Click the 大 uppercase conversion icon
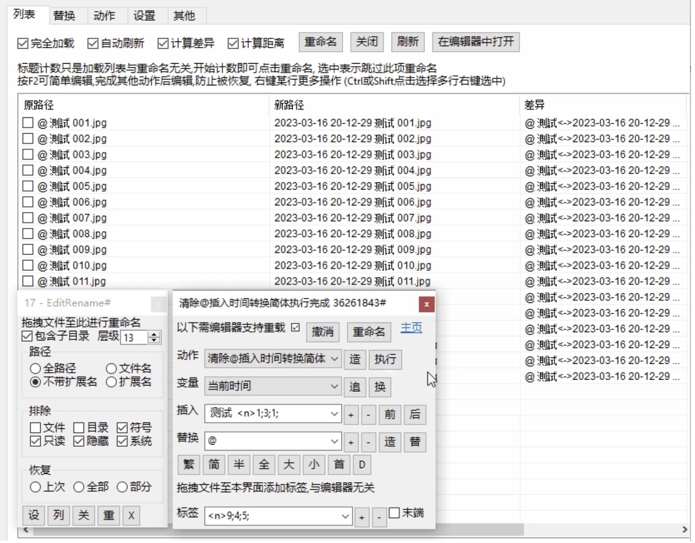 pyautogui.click(x=289, y=464)
